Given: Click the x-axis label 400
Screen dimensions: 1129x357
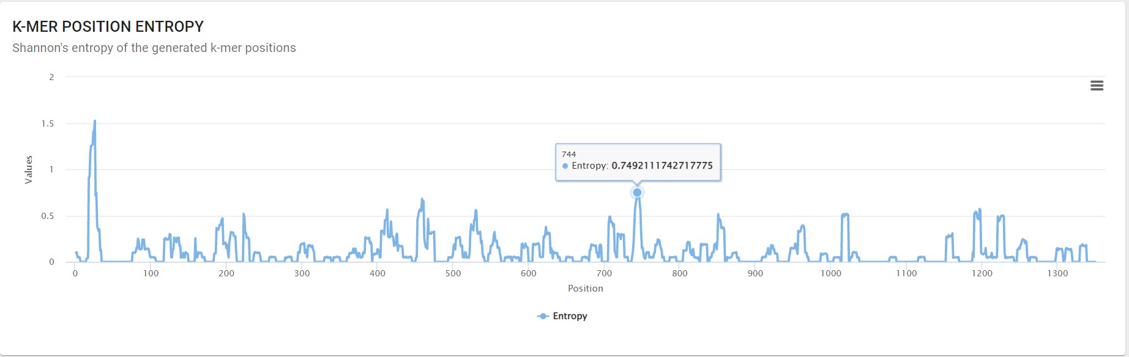Looking at the screenshot, I should (378, 273).
